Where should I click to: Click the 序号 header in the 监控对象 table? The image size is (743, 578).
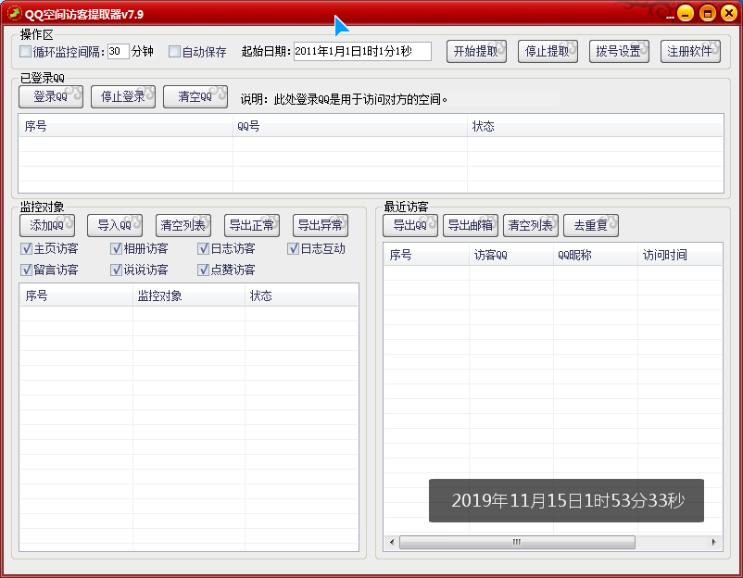pos(76,295)
